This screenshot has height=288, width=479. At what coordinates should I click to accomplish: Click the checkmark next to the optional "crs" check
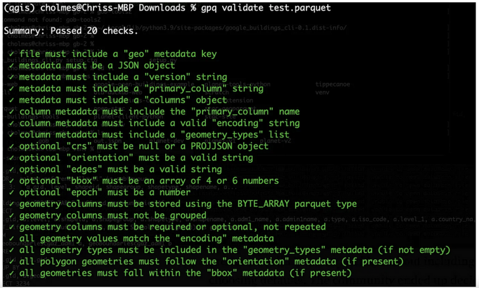[x=12, y=146]
